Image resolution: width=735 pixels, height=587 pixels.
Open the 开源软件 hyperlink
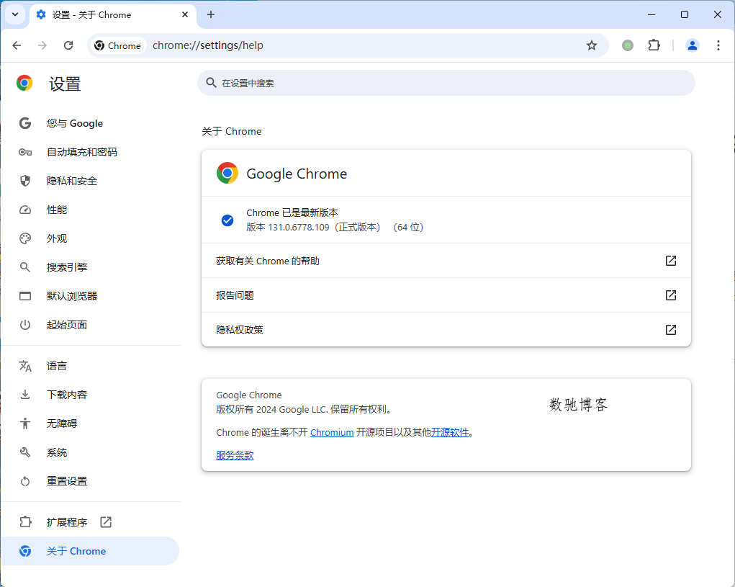coord(450,432)
